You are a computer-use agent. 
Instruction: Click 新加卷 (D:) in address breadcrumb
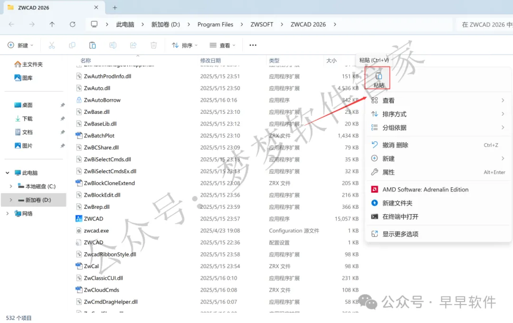tap(166, 25)
